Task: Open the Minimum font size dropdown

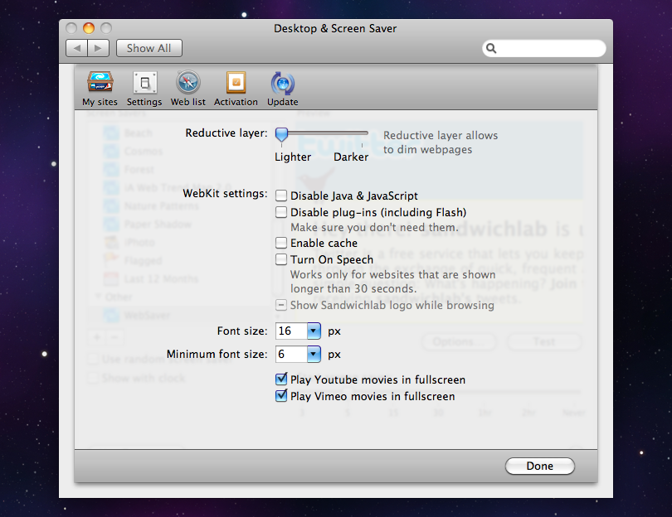Action: click(x=314, y=355)
